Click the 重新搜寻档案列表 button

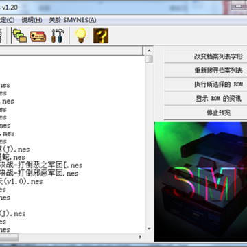[x=206, y=71]
